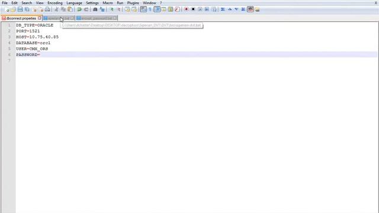Click the USER=CMX_ORS line

pos(32,49)
